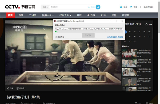The image size is (160, 104).
Task: Select episode 03
Action: point(134,32)
